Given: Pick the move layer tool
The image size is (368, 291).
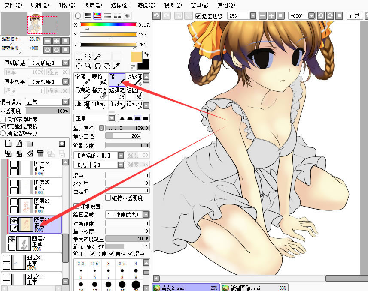Looking at the screenshot, I should click(79, 66).
